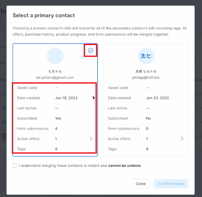Click Subscribed No on the right card
Viewport: 202px width, 197px height.
coord(149,118)
